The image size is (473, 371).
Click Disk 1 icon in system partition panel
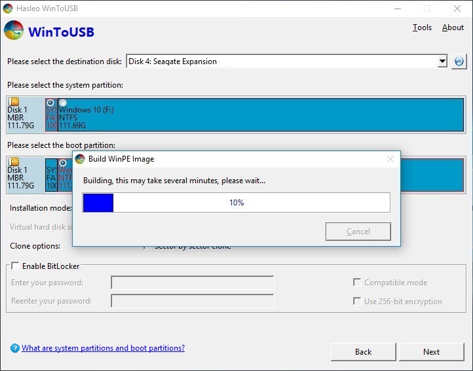[14, 101]
